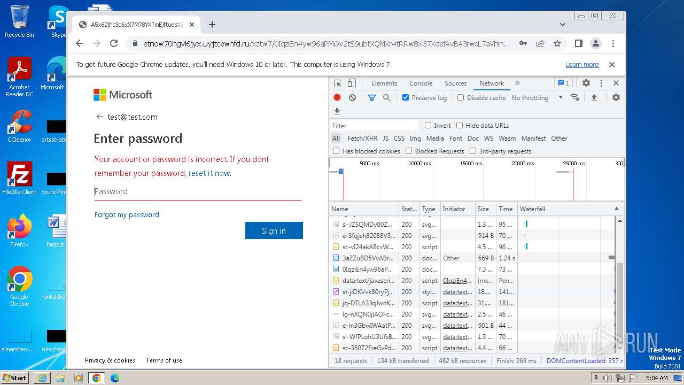
Task: Filter requests by CSS type
Action: click(x=399, y=138)
